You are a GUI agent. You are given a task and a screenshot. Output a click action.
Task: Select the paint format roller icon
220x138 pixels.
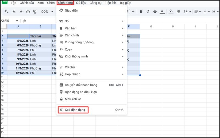click(x=35, y=12)
